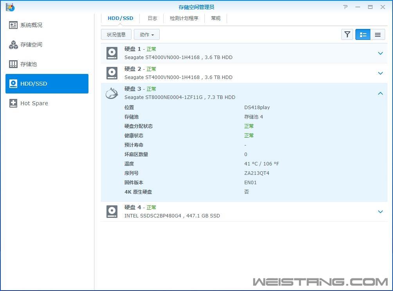
Task: Switch to the 日志 tab
Action: click(152, 18)
